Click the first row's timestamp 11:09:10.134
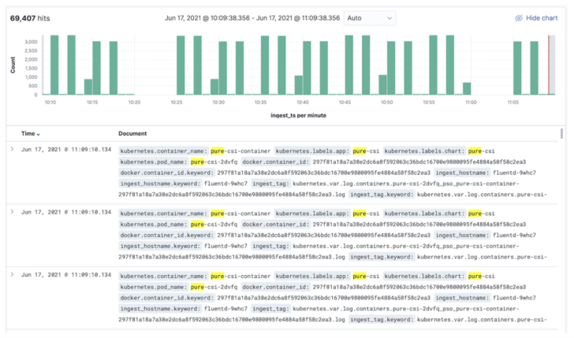This screenshot has width=574, height=338. (66, 149)
